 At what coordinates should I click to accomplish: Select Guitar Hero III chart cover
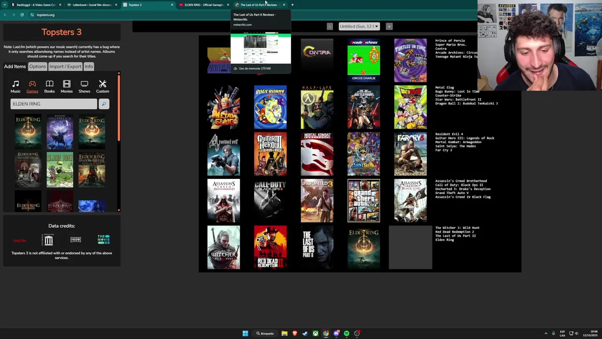pyautogui.click(x=270, y=154)
